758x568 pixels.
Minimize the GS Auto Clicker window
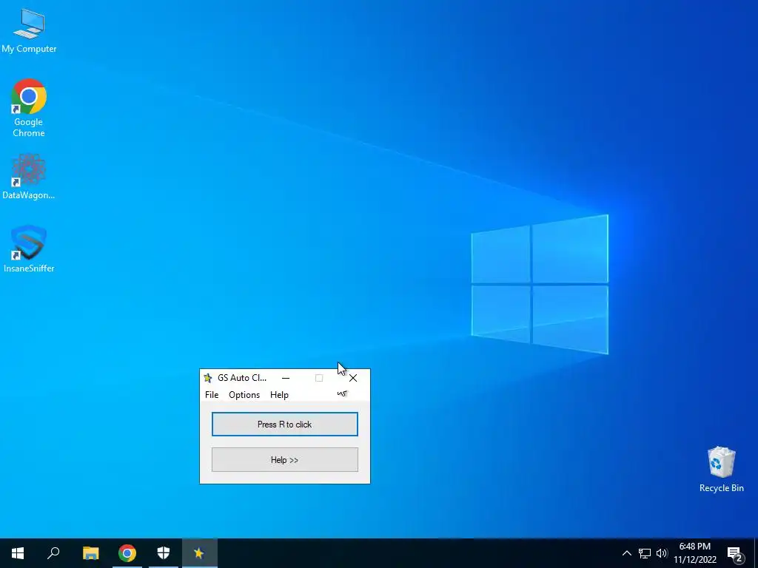click(x=286, y=378)
